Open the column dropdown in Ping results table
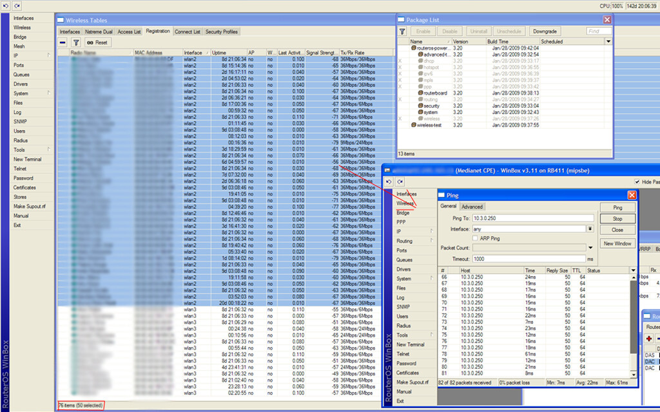 coord(633,270)
